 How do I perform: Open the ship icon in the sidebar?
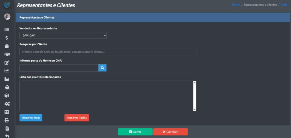coord(7,87)
